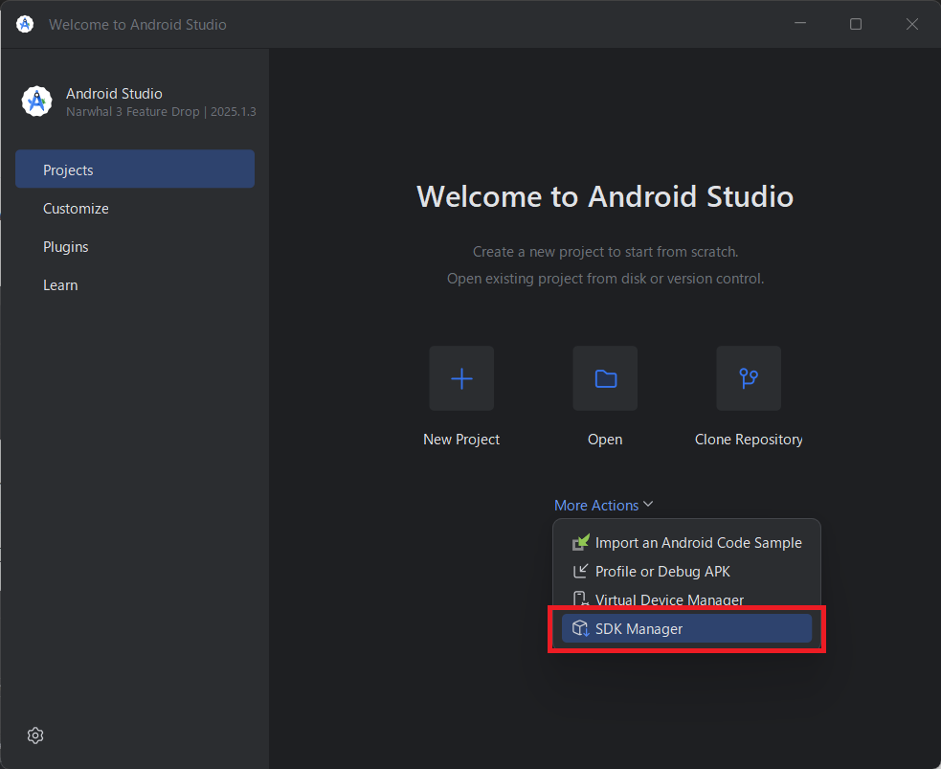This screenshot has width=941, height=769.
Task: Click the Clone Repository text label
Action: [x=749, y=440]
